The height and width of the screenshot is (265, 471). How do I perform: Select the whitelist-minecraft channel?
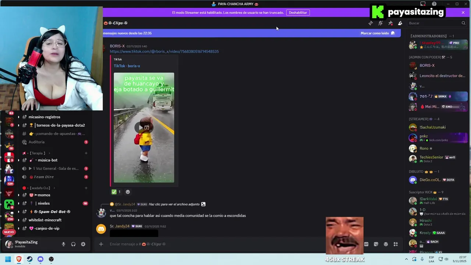pos(54,220)
